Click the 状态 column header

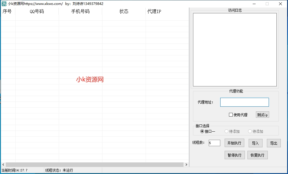[124, 12]
